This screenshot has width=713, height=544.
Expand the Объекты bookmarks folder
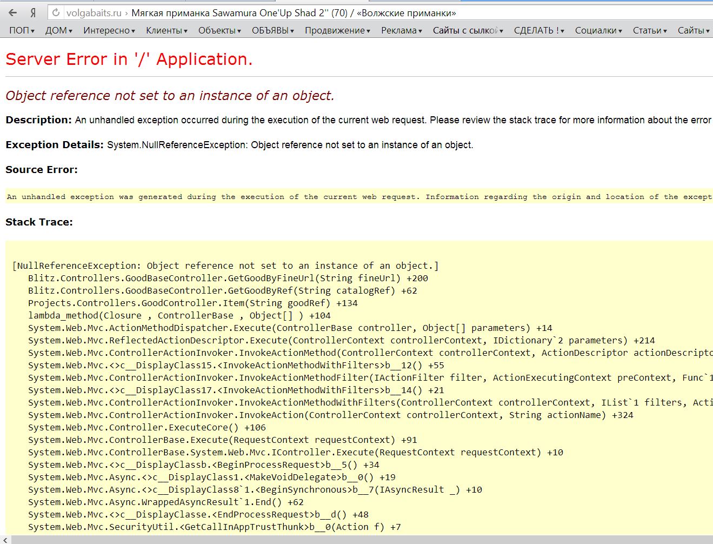(x=219, y=31)
